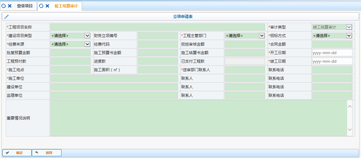Click refresh icon on 登录项目 tab
The height and width of the screenshot is (158, 361).
(x=4, y=6)
